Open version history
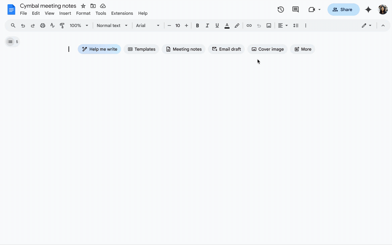 (x=280, y=10)
